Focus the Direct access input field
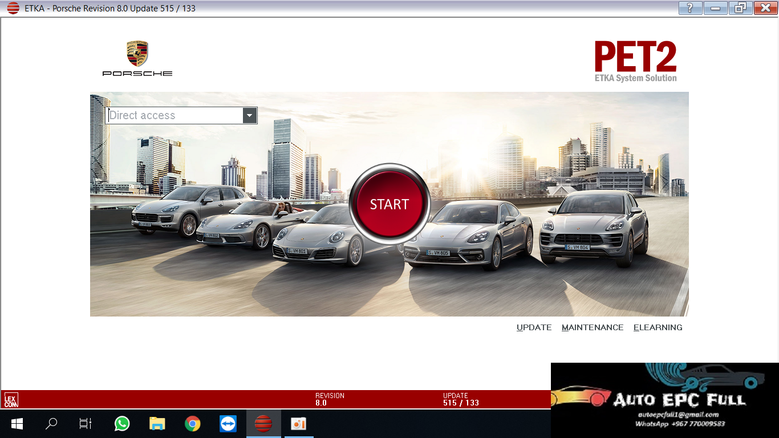This screenshot has width=779, height=438. (x=175, y=116)
